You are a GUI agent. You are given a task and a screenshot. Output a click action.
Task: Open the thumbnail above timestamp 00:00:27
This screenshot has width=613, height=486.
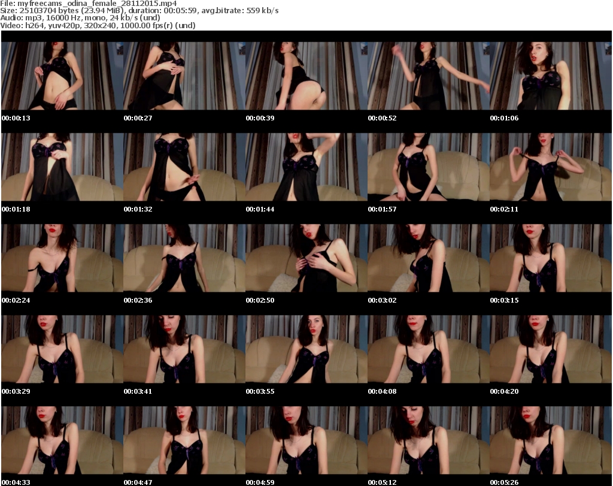[184, 76]
